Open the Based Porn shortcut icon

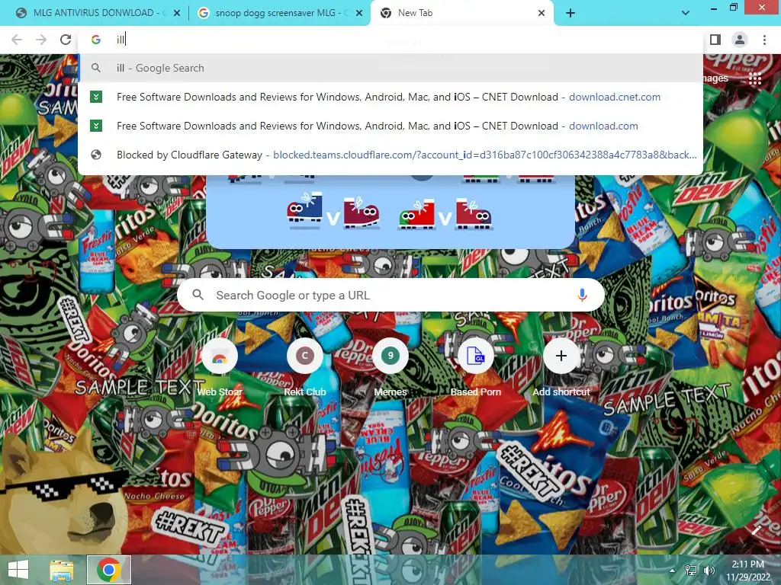(x=476, y=356)
